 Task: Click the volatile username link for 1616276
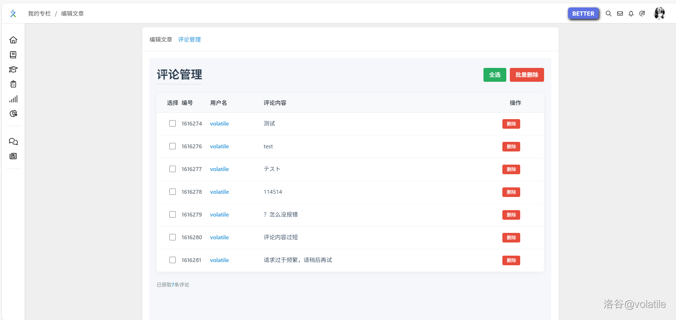(219, 146)
